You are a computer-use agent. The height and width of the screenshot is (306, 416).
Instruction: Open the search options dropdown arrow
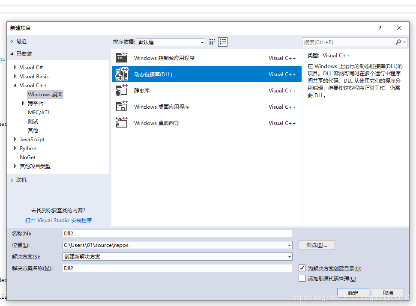click(x=404, y=42)
